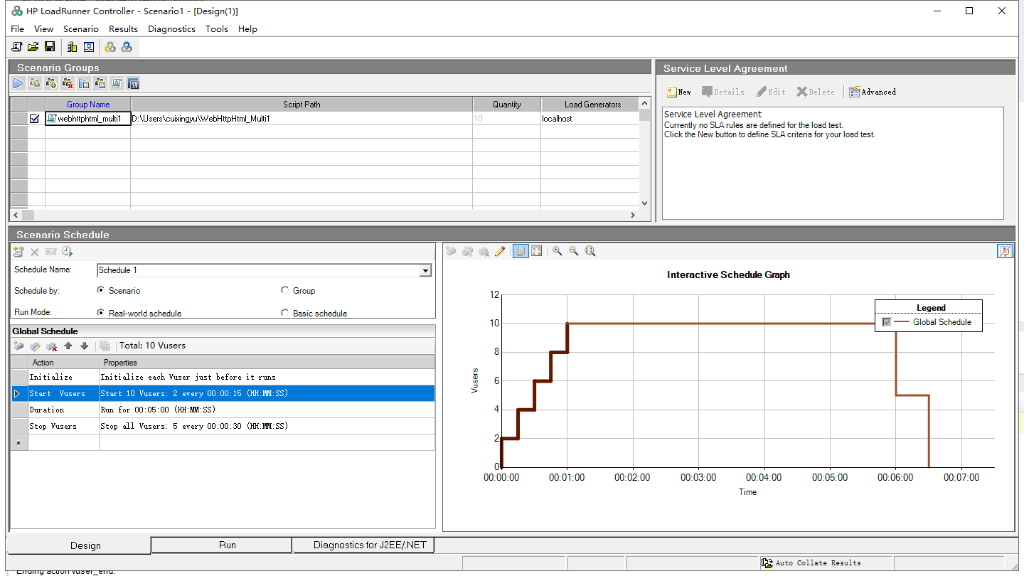Create new schedule with the starred script icon

pos(18,252)
